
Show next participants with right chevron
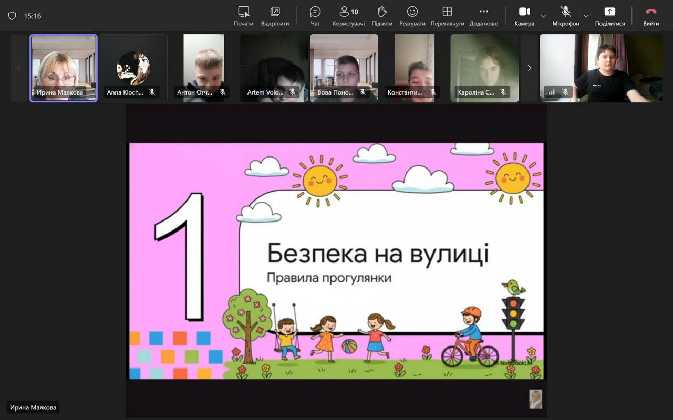pyautogui.click(x=529, y=68)
